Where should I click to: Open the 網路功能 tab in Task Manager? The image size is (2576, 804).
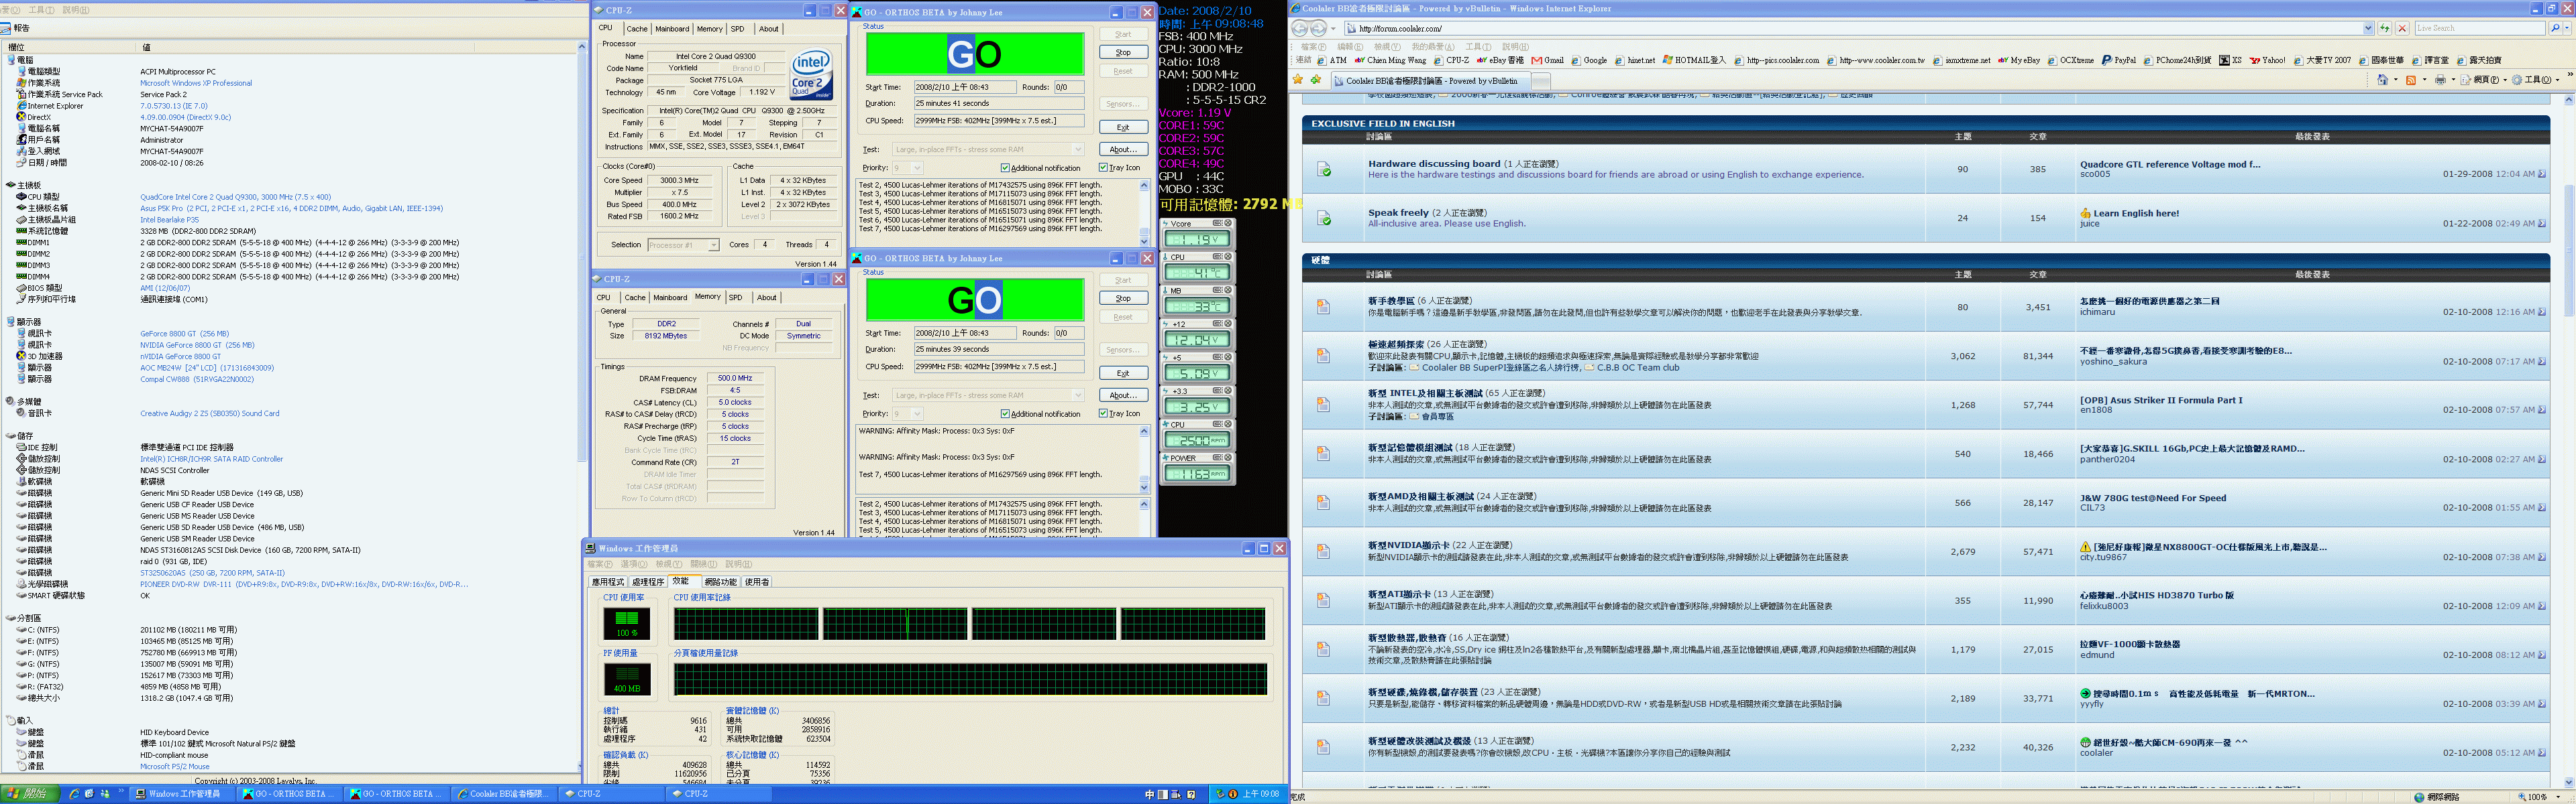pos(720,582)
